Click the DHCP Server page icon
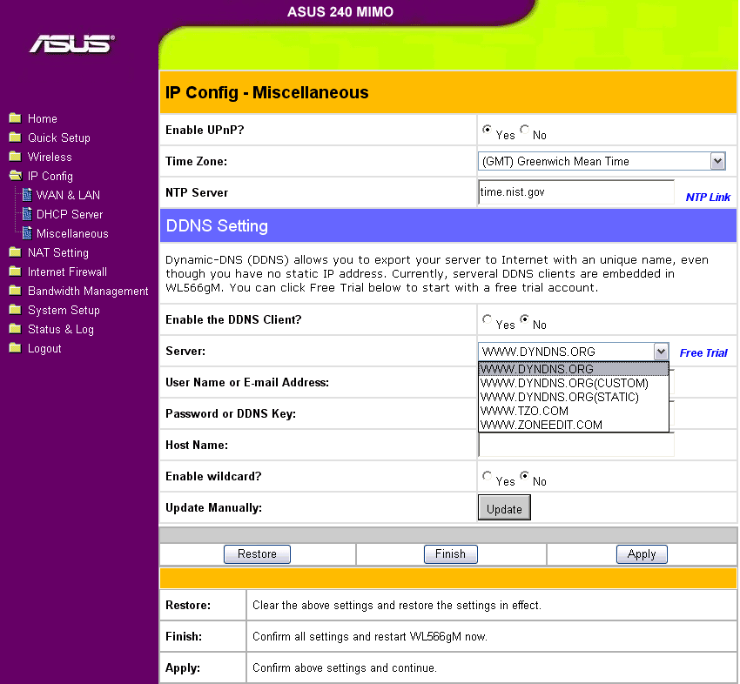Viewport: 740px width, 684px height. tap(27, 214)
